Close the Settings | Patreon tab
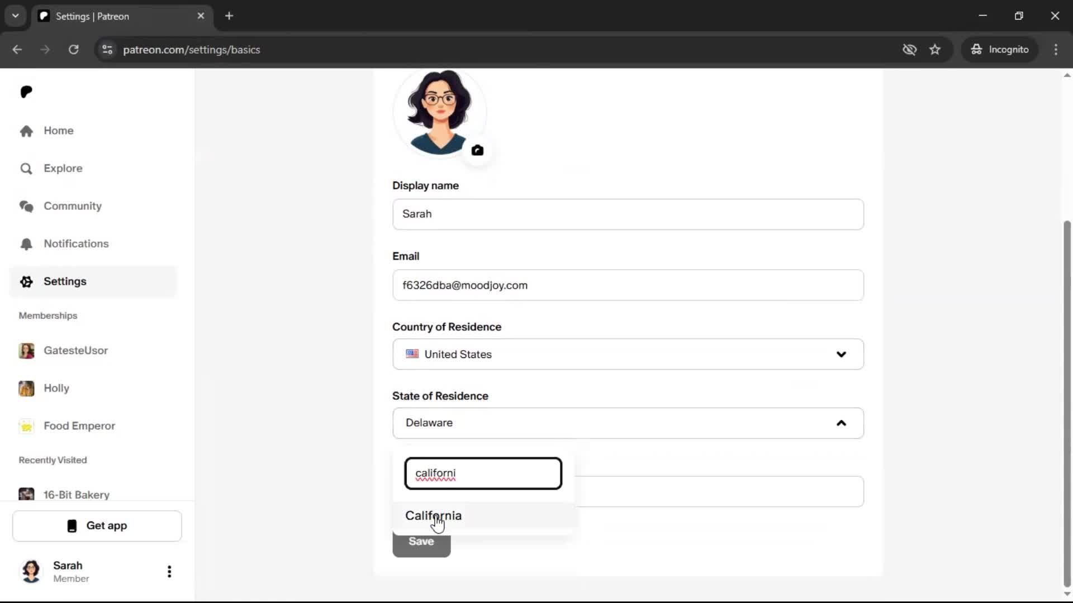 pos(201,16)
